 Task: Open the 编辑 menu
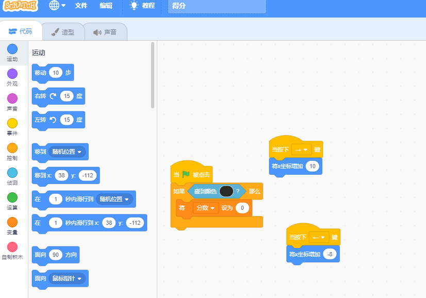tap(106, 6)
